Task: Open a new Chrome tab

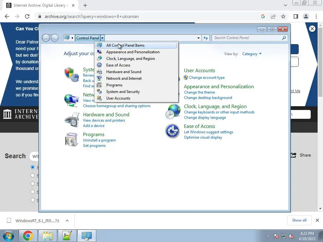Action: 85,5
